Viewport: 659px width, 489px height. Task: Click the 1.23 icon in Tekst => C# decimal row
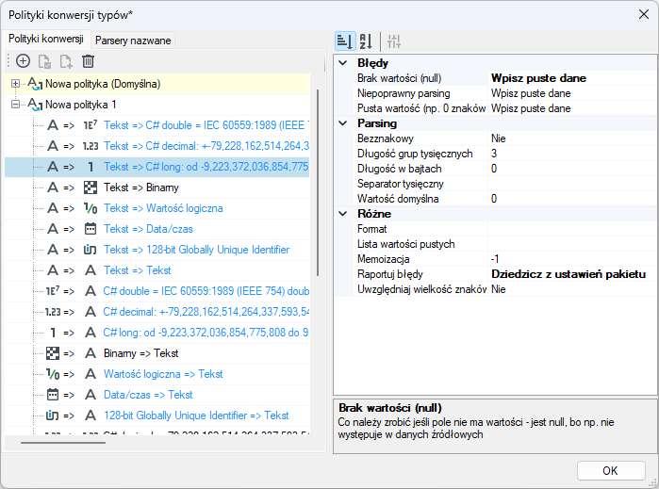91,146
